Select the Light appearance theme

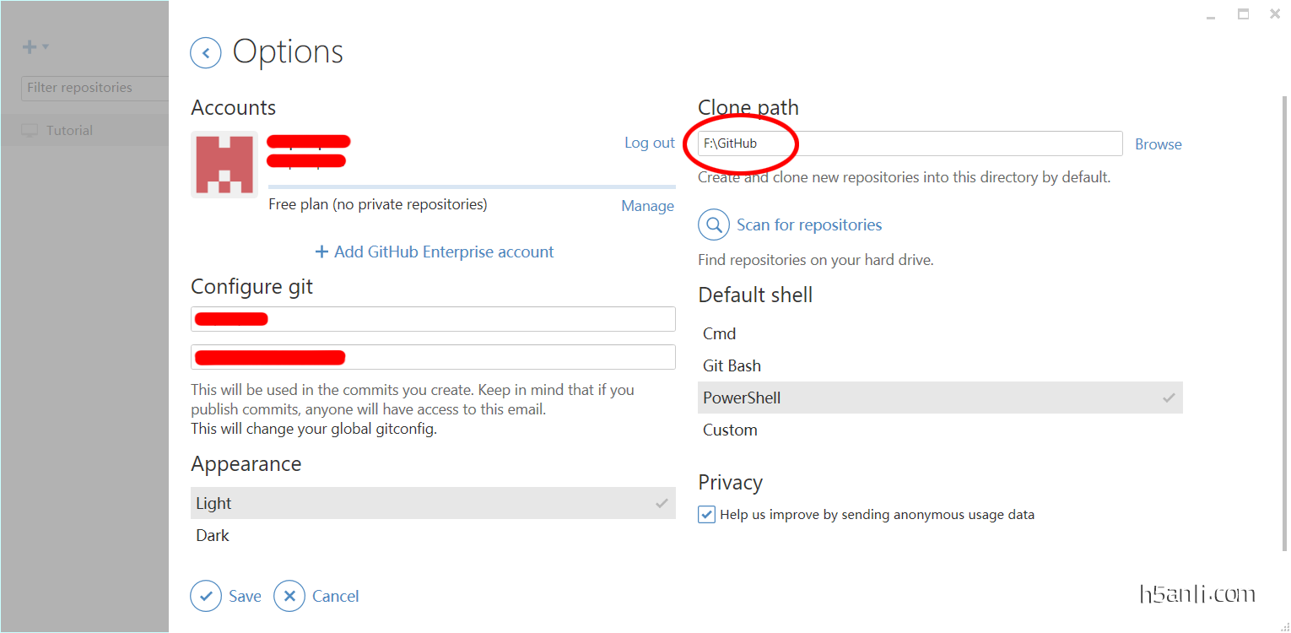click(433, 503)
